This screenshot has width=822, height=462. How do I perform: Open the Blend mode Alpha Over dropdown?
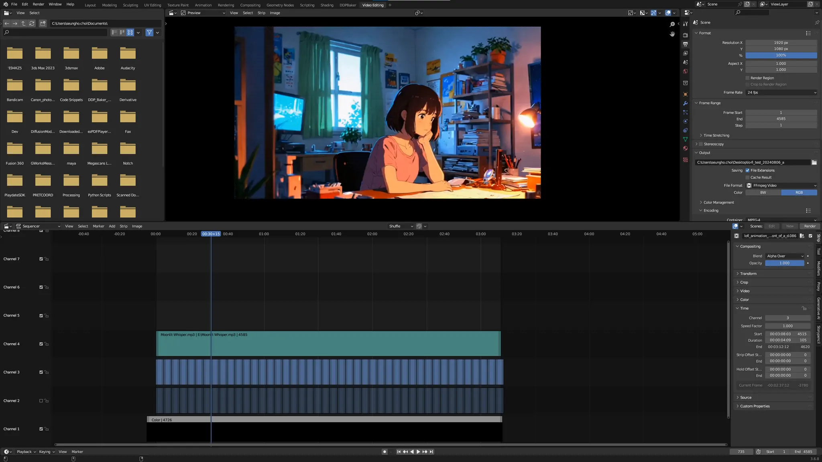pyautogui.click(x=785, y=256)
